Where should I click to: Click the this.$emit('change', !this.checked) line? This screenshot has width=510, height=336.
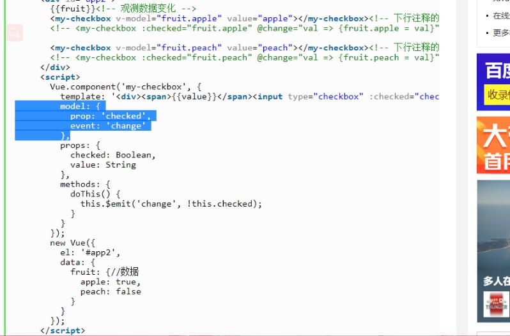(x=171, y=203)
